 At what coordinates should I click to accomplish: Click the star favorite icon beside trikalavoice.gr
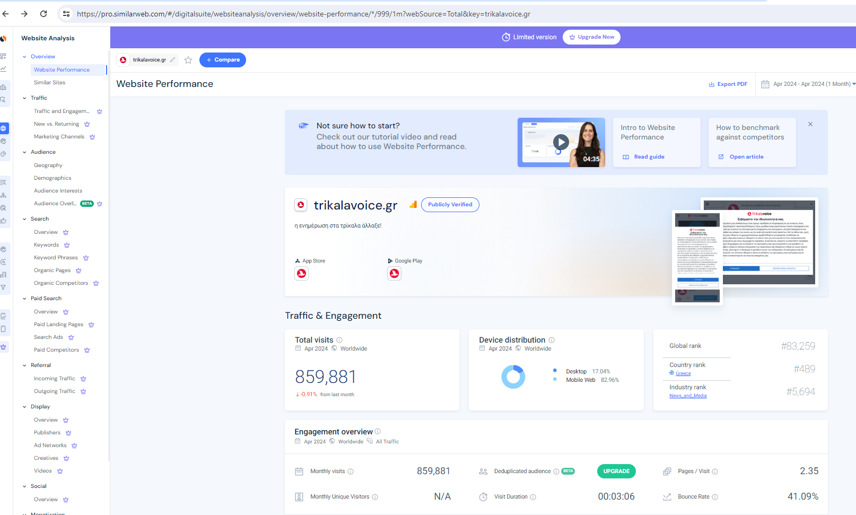[x=188, y=60]
